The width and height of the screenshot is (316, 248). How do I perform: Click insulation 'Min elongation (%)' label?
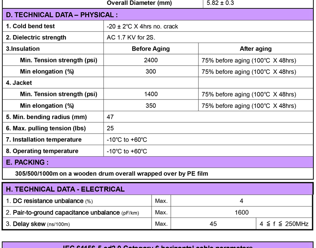[47, 72]
